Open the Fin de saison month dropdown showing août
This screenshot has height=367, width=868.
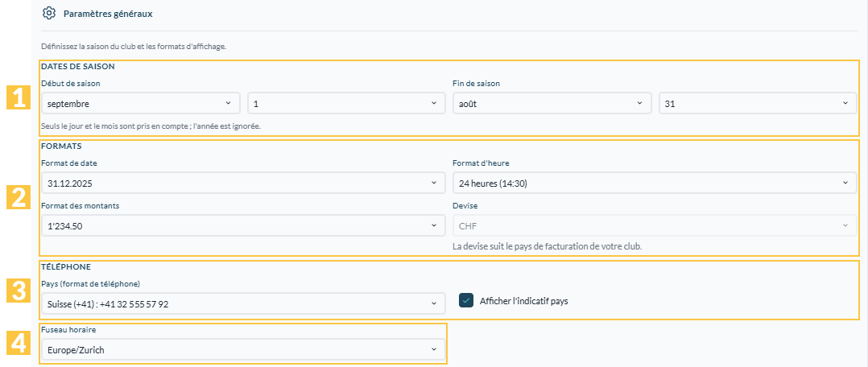coord(552,104)
